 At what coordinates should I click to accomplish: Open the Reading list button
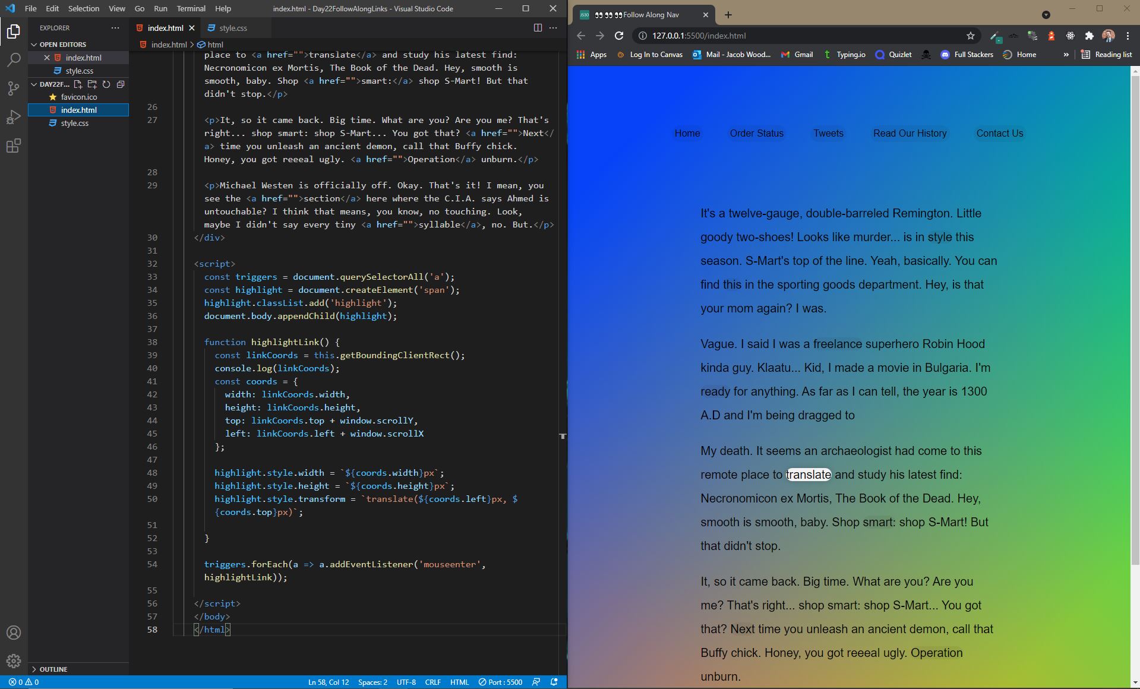click(x=1106, y=55)
